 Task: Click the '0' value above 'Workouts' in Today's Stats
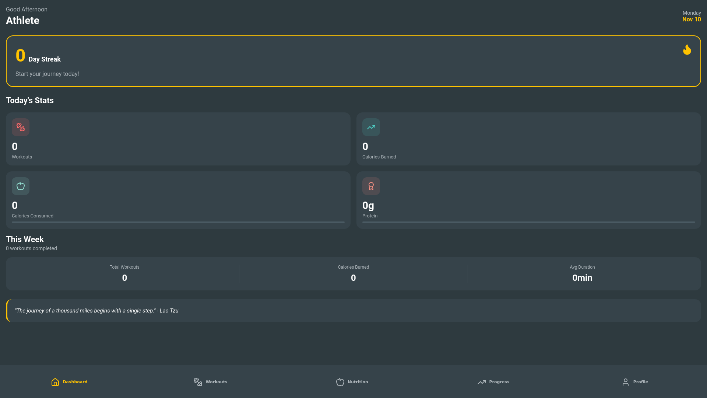pos(15,146)
